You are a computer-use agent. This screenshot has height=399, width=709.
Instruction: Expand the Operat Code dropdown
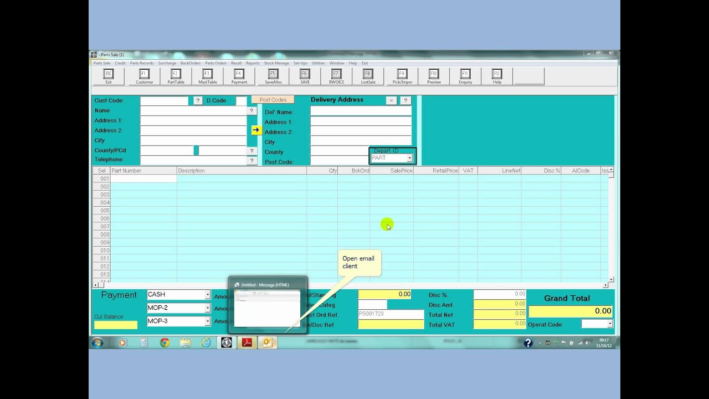click(610, 324)
